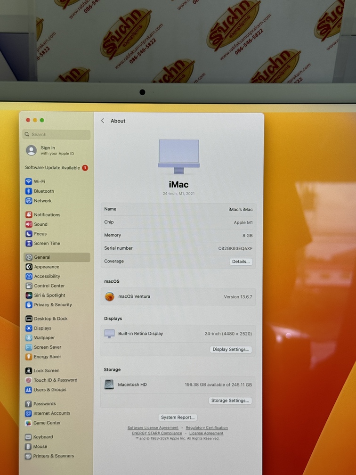The height and width of the screenshot is (475, 356).
Task: Click the iMac computer image
Action: coord(179,156)
